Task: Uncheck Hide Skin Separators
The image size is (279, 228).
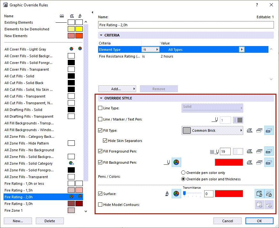Action: click(105, 141)
